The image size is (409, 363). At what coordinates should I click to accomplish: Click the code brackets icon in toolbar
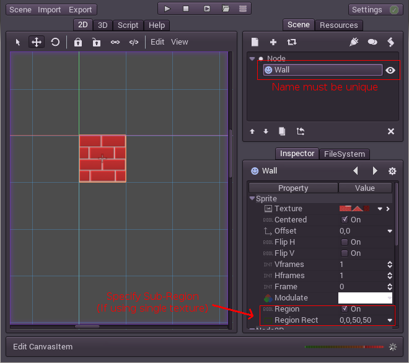pyautogui.click(x=134, y=42)
